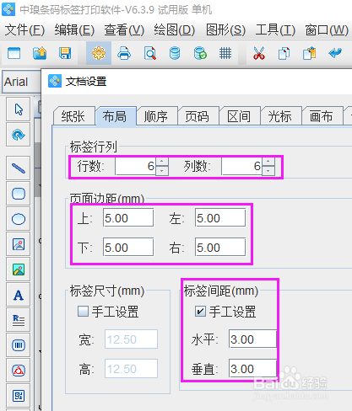The image size is (352, 411).
Task: Decrease row count with down arrow
Action: coord(162,171)
